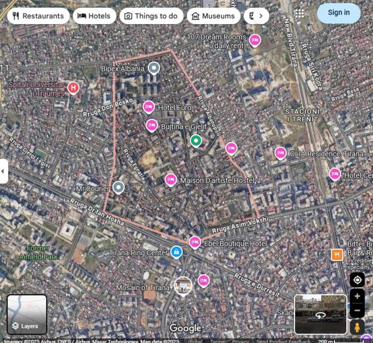Screen dimensions: 373x343
Task: Click the Bujtina e Gjelit label
Action: click(x=184, y=127)
